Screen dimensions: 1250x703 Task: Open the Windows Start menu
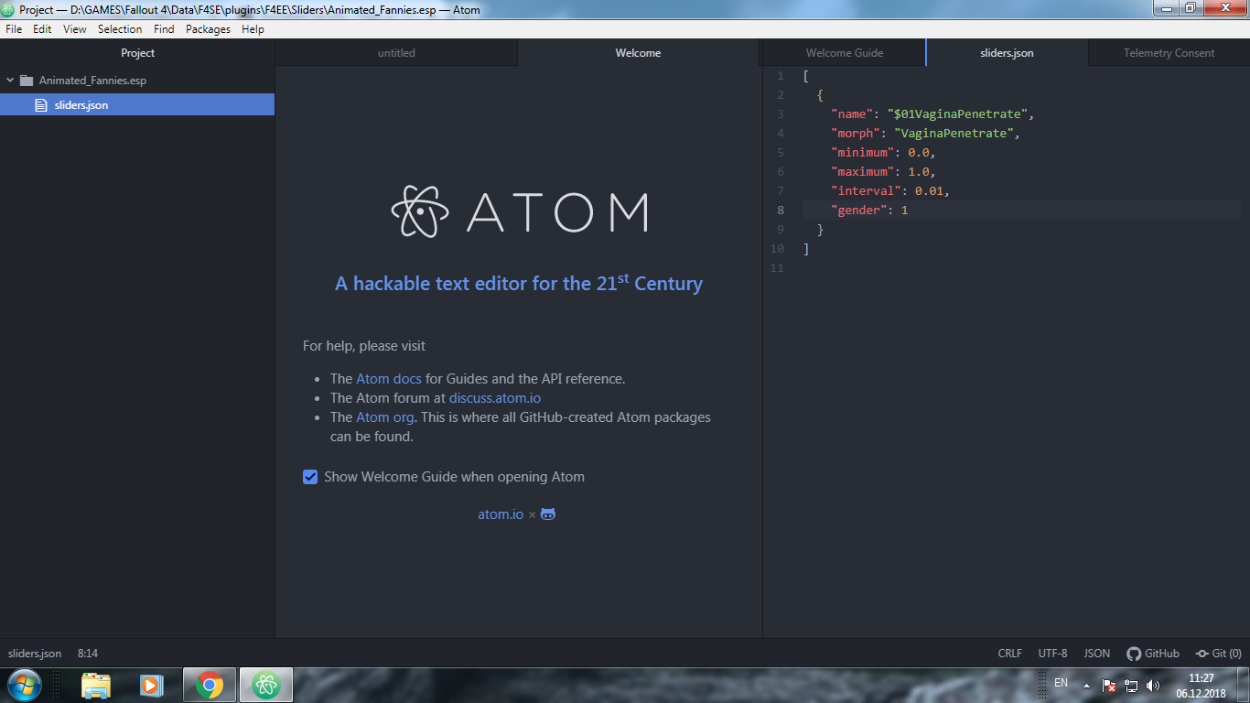pyautogui.click(x=24, y=685)
